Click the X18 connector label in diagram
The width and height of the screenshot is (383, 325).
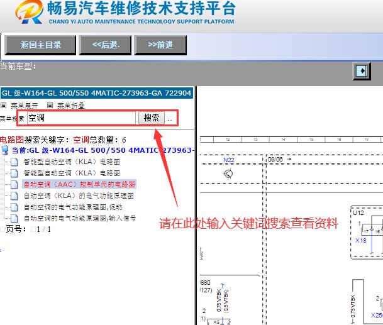point(360,240)
